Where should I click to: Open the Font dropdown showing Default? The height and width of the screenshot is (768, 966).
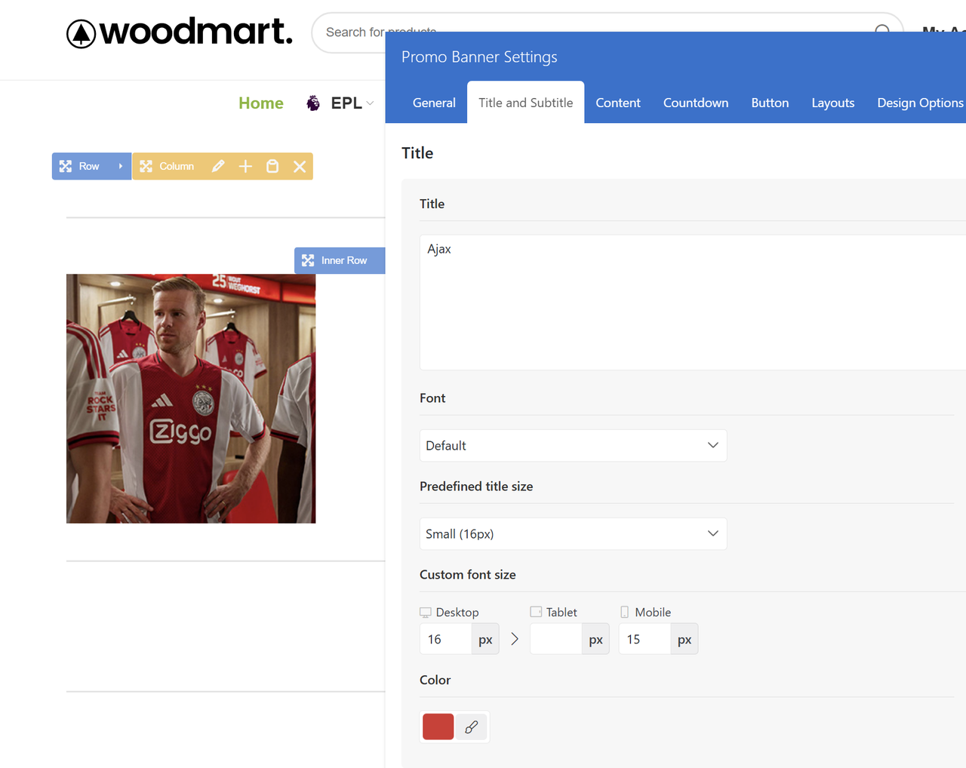point(573,445)
